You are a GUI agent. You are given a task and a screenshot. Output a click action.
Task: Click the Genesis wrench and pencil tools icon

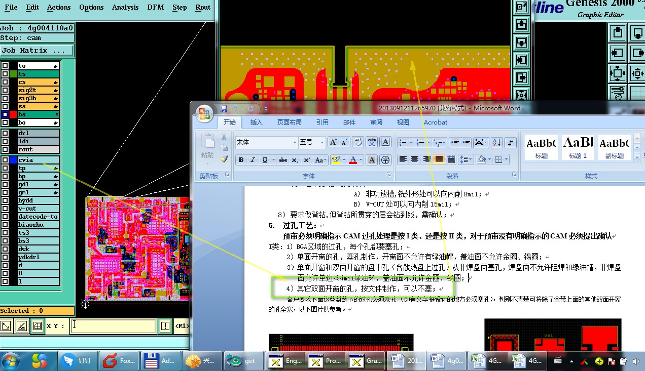tap(618, 93)
